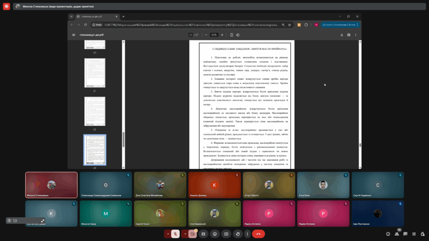Zoom out the PDF document
Screen dimensions: 429x241
click(206, 35)
